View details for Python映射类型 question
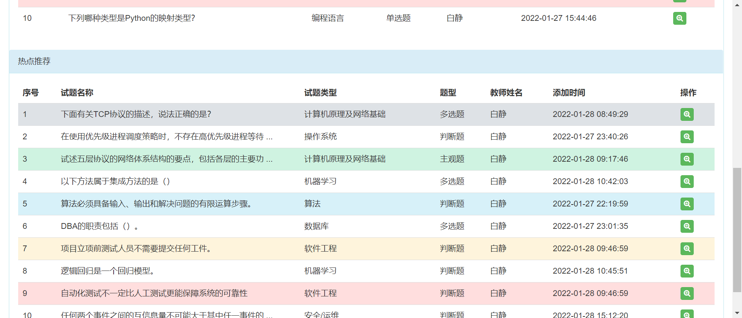The image size is (742, 318). tap(679, 18)
